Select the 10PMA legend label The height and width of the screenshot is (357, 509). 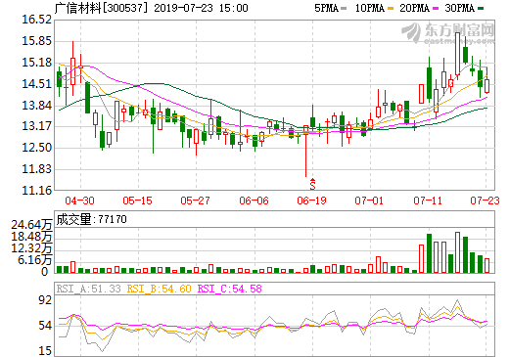pos(370,8)
